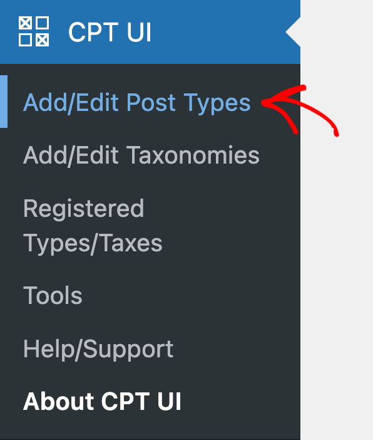Click the white arrow notch beside CPT UI
The height and width of the screenshot is (440, 373).
pyautogui.click(x=293, y=32)
